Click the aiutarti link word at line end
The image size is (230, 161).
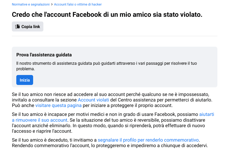pyautogui.click(x=207, y=114)
